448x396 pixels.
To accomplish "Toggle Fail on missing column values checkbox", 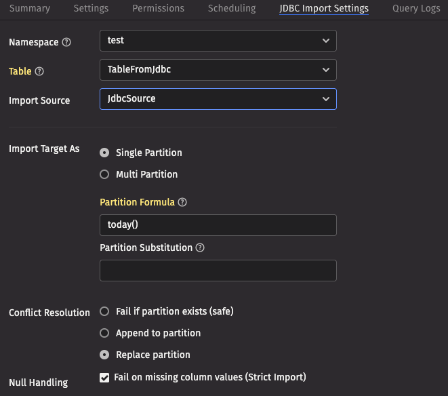I will pyautogui.click(x=104, y=378).
